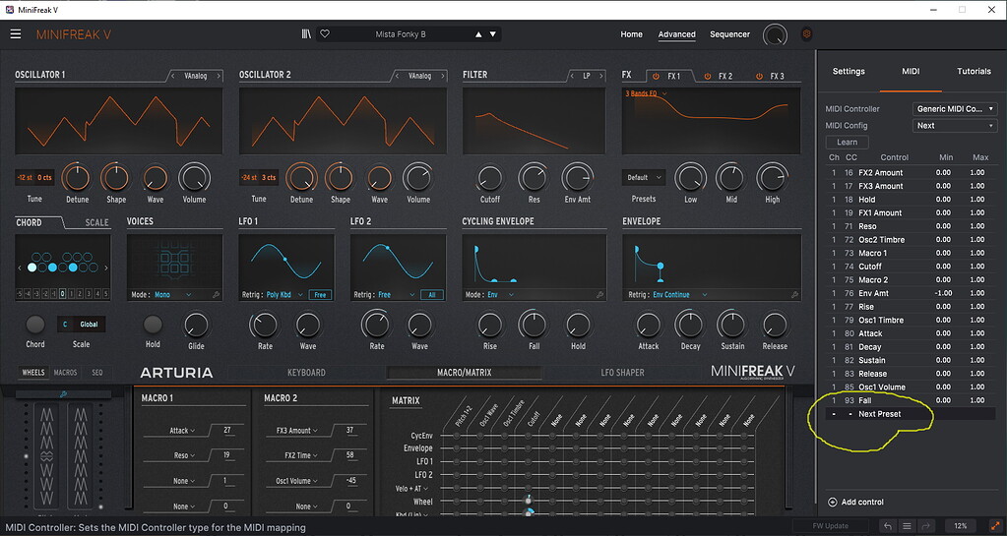Open FX Presets Default dropdown
Image resolution: width=1007 pixels, height=536 pixels.
644,177
